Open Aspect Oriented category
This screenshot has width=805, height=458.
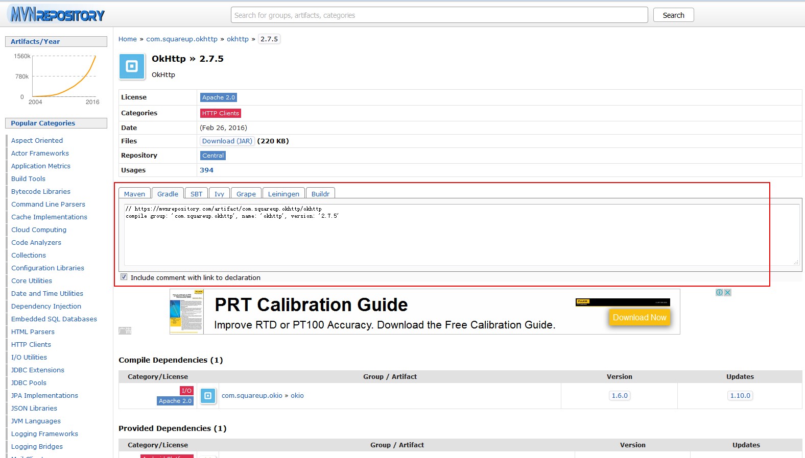pyautogui.click(x=37, y=141)
